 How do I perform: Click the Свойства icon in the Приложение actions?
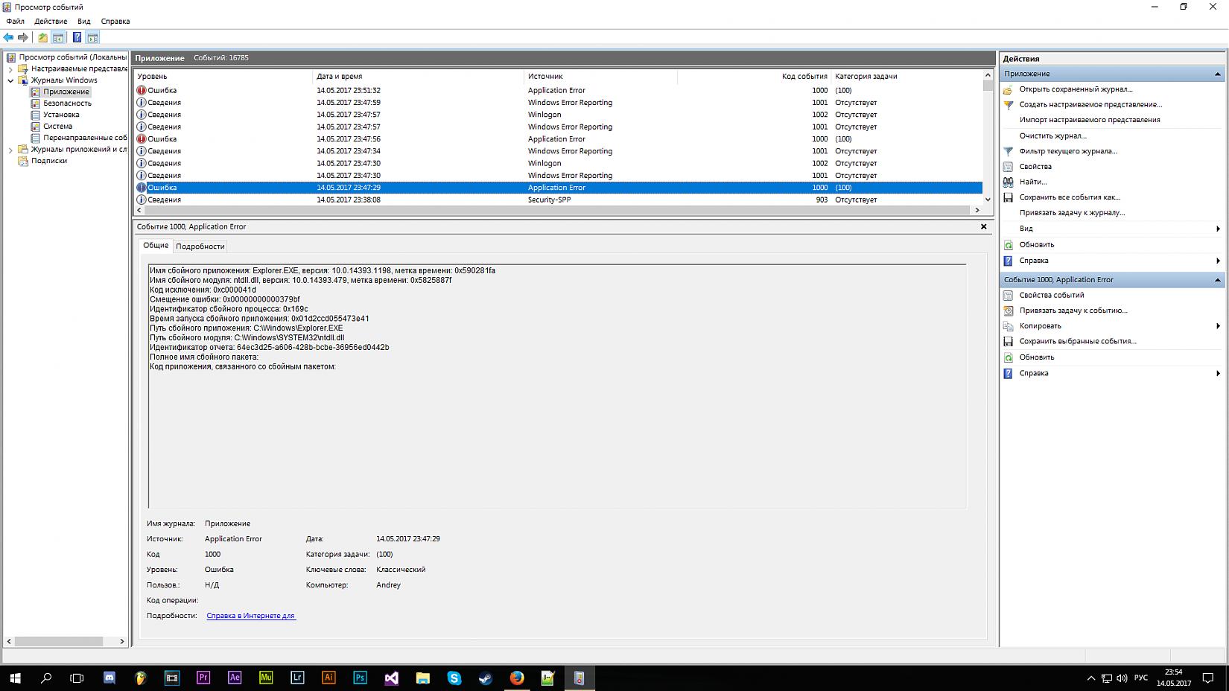coord(1009,167)
